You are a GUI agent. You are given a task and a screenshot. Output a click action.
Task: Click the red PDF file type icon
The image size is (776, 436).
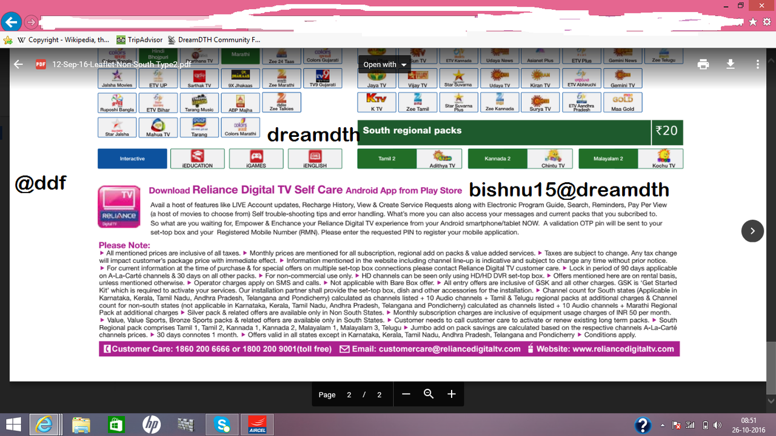click(41, 64)
